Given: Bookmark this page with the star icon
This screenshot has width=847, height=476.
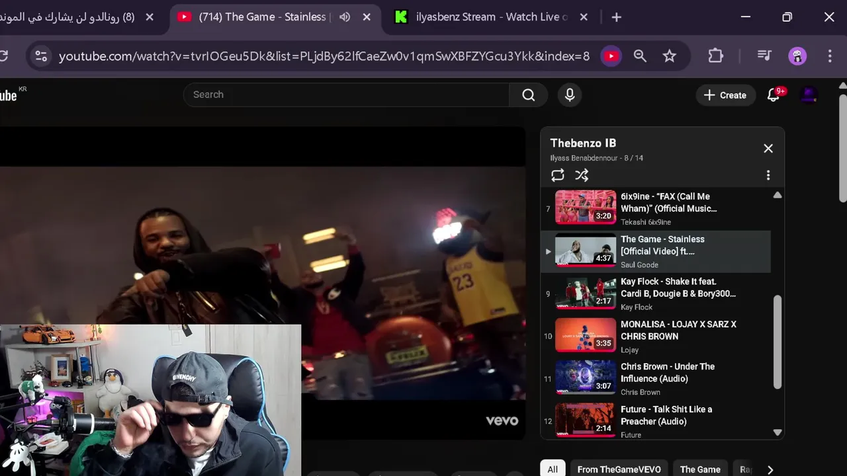Looking at the screenshot, I should pyautogui.click(x=670, y=56).
